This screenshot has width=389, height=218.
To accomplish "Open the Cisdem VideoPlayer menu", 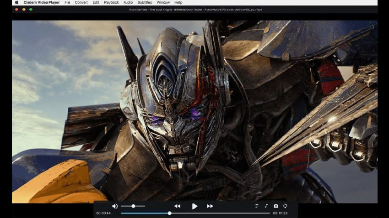I will coord(42,2).
